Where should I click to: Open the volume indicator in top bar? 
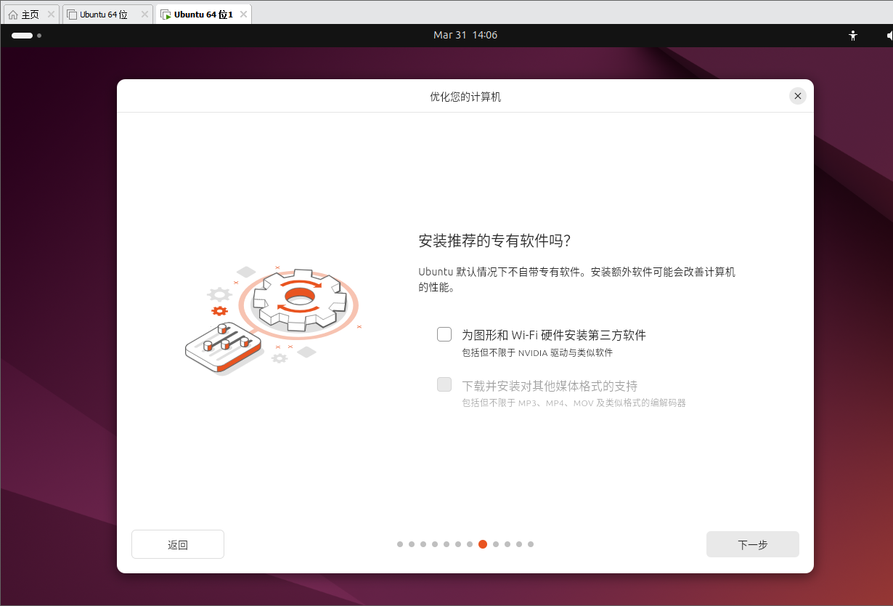click(x=889, y=35)
